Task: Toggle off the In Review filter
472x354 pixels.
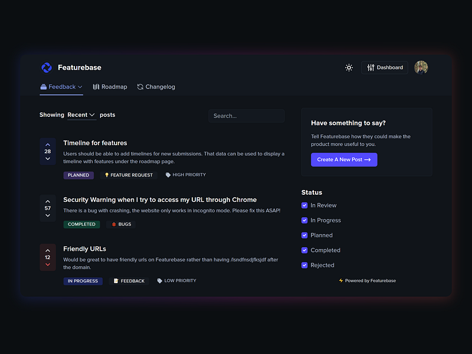Action: pyautogui.click(x=303, y=205)
